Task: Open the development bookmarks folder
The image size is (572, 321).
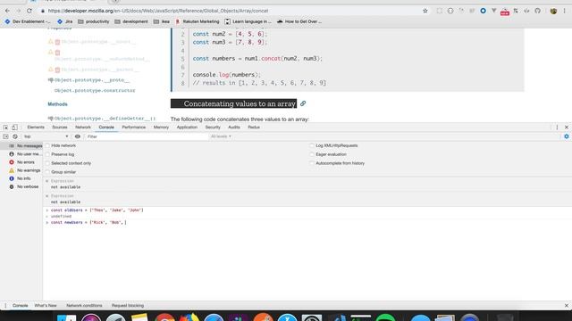Action: pos(131,21)
